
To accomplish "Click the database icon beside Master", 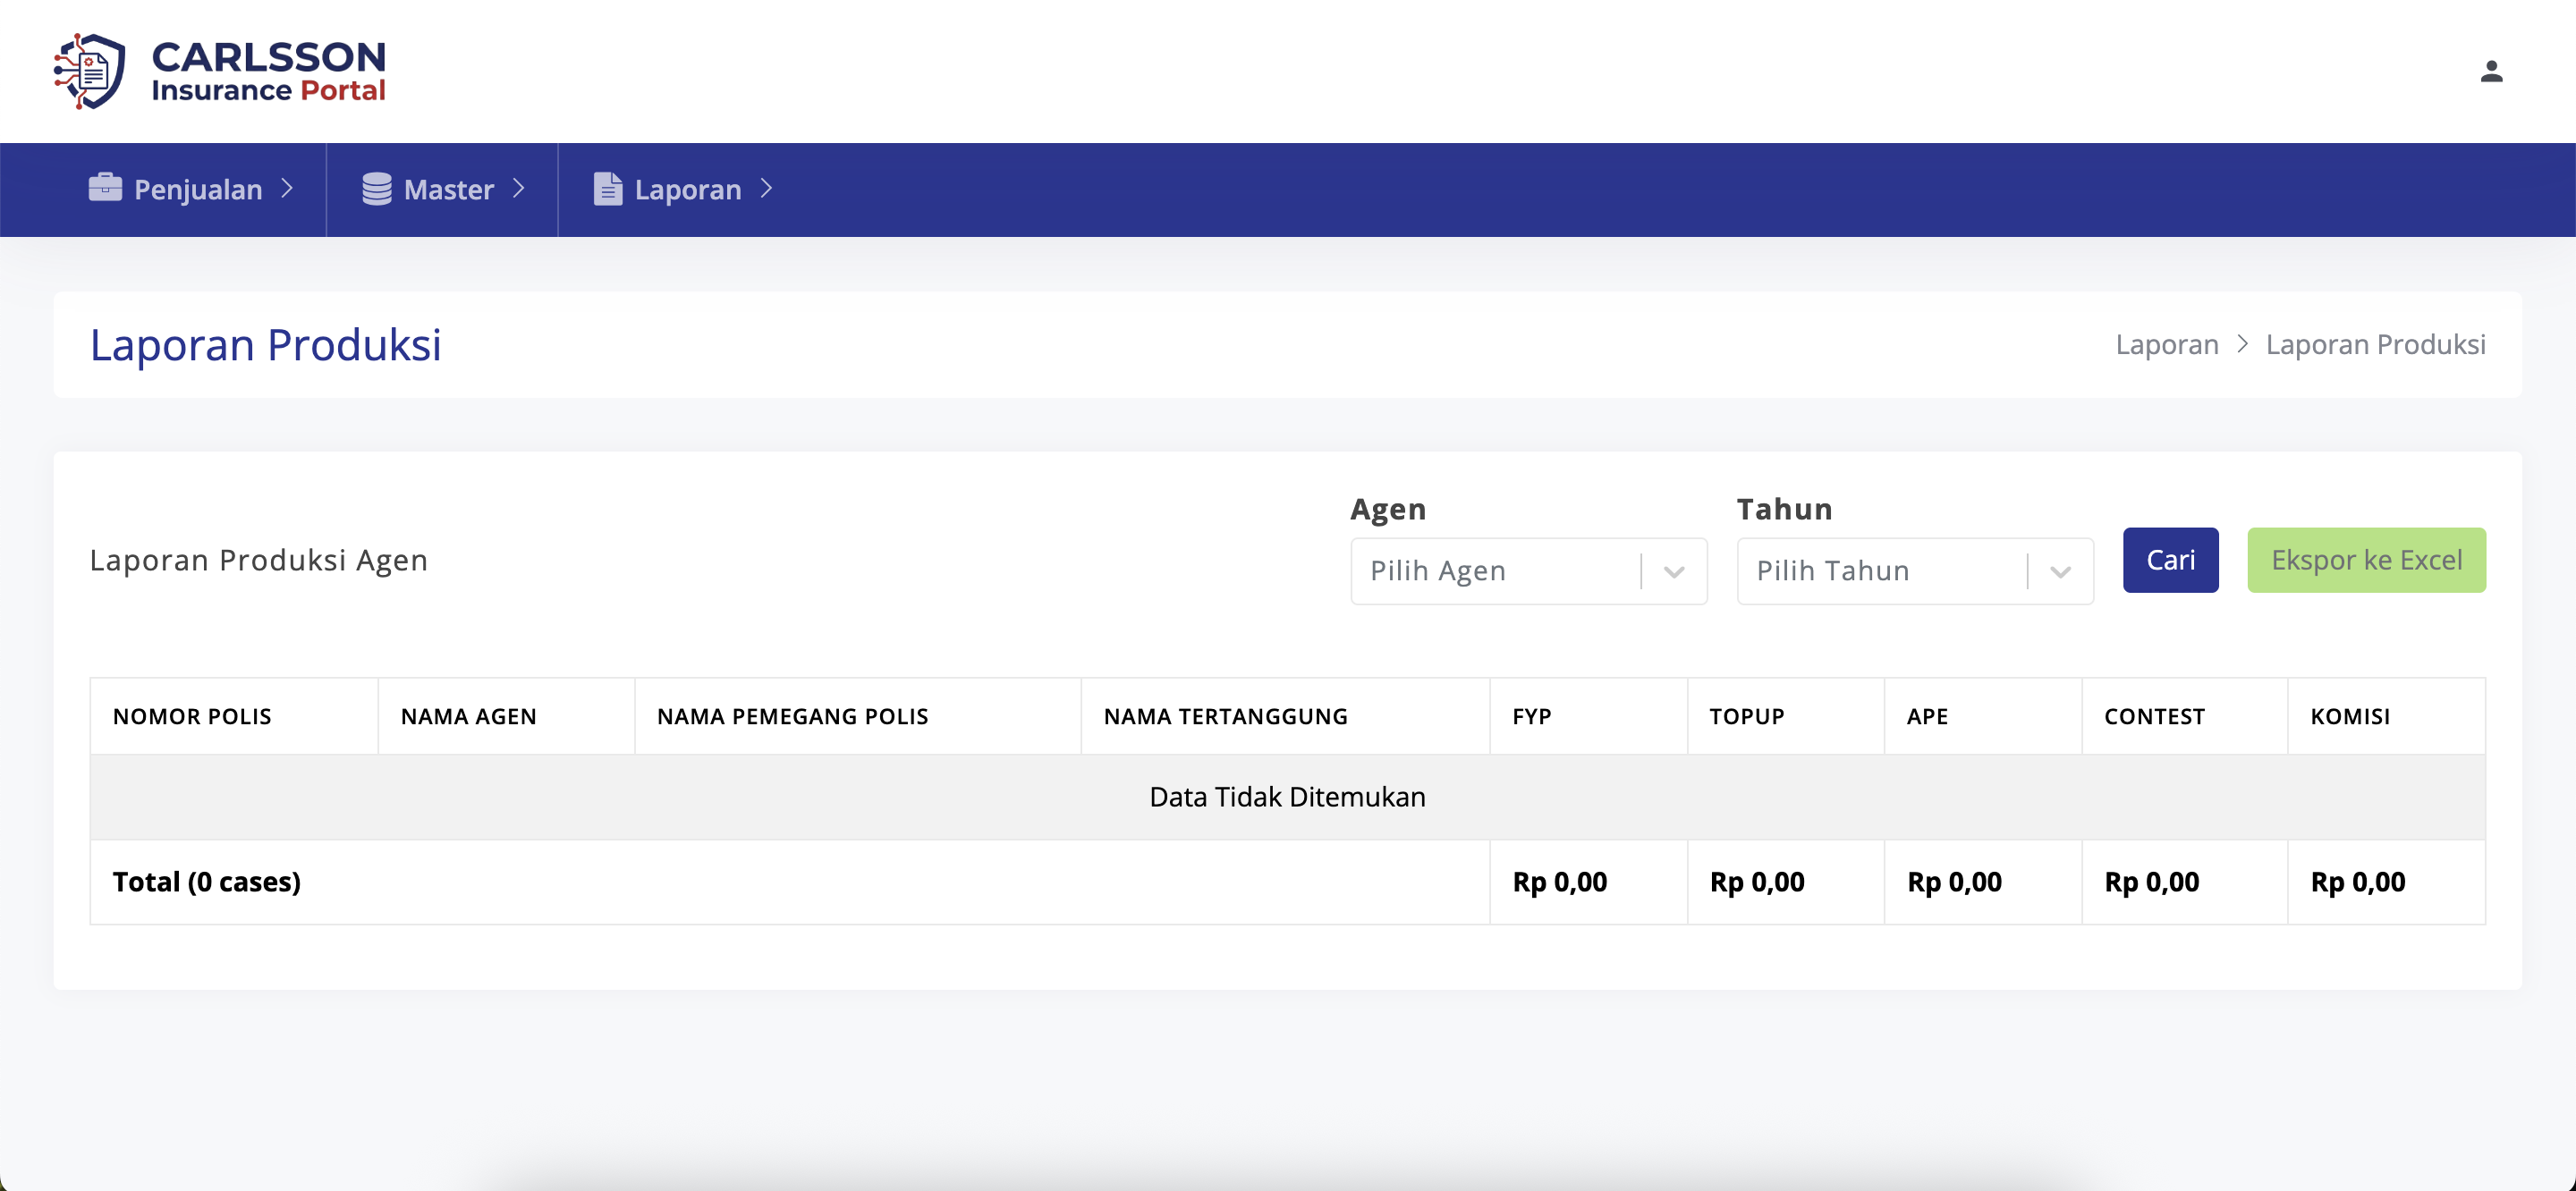I will point(377,188).
